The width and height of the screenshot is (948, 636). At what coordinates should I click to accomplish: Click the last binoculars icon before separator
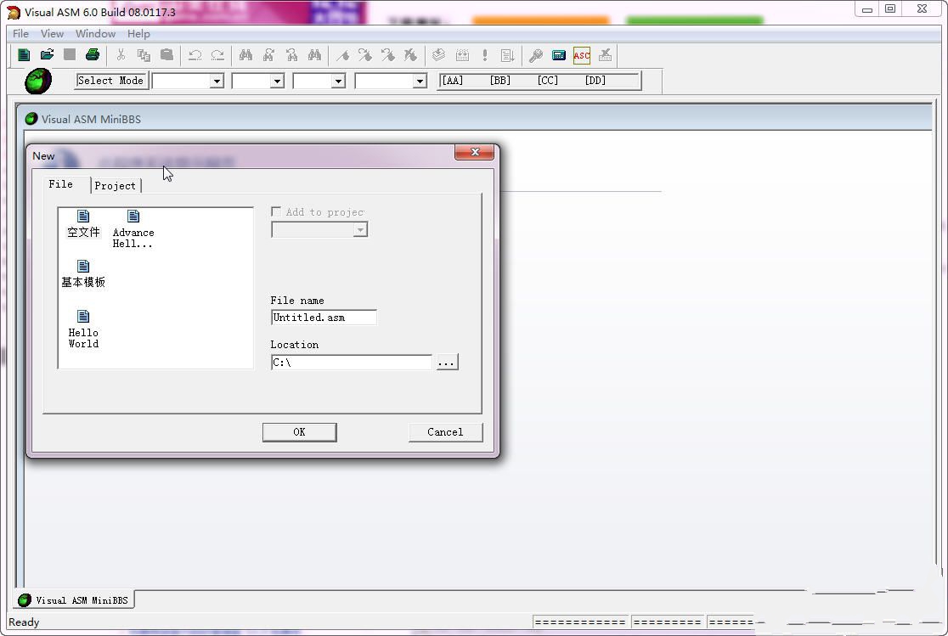(314, 55)
